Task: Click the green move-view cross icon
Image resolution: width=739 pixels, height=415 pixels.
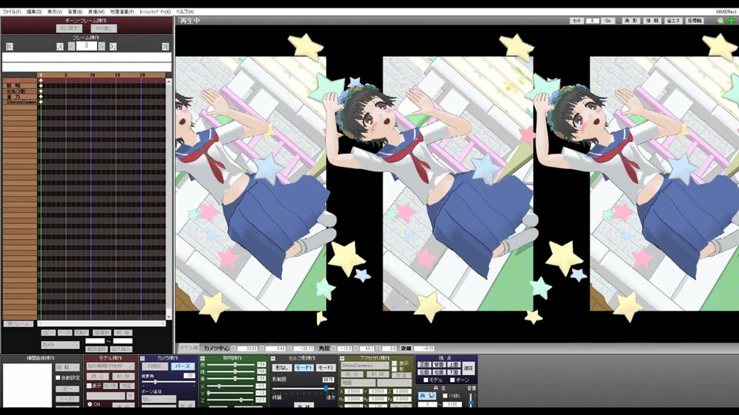Action: coord(731,21)
